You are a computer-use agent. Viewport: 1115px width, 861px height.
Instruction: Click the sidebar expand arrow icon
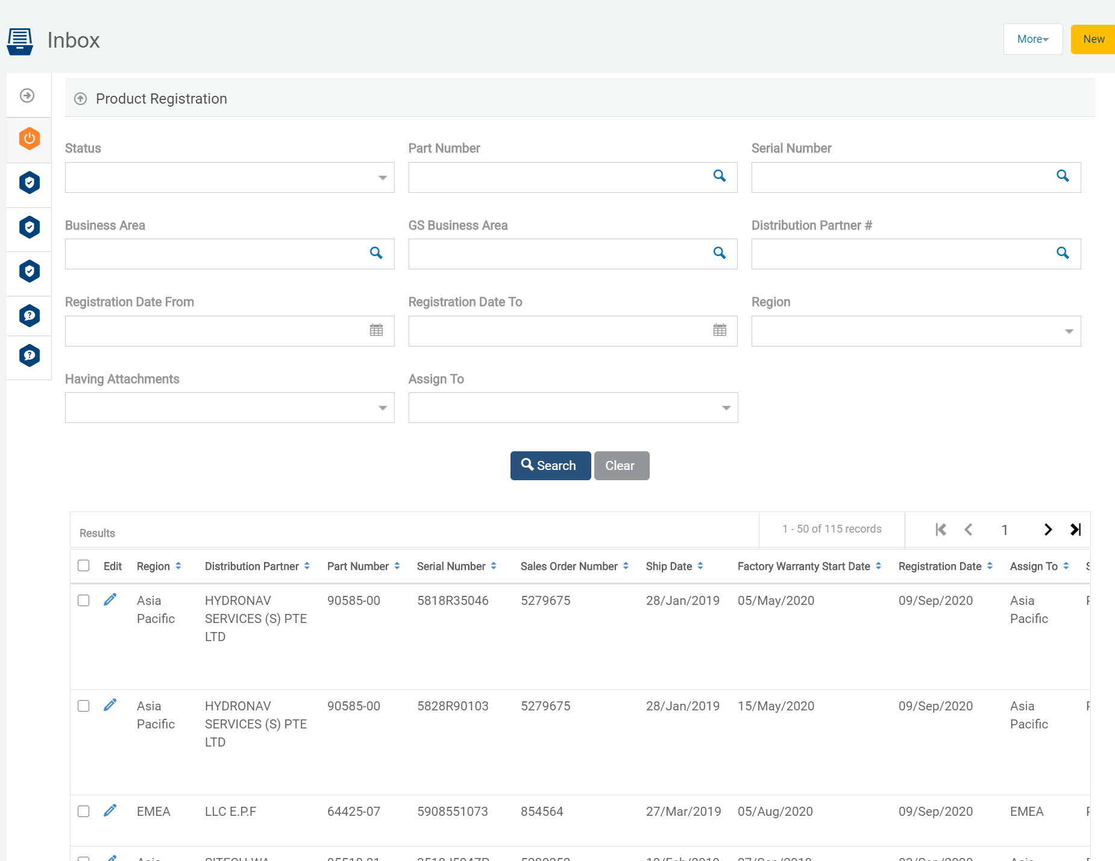click(x=27, y=96)
